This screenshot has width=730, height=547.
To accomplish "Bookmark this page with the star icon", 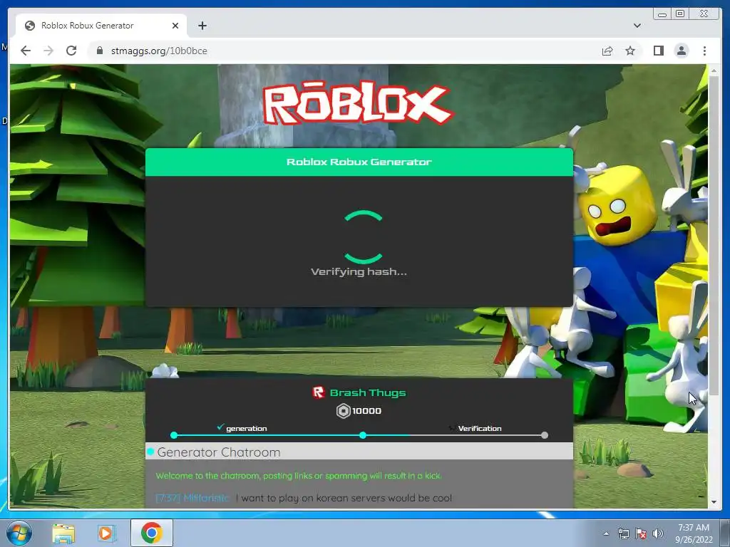I will point(630,51).
